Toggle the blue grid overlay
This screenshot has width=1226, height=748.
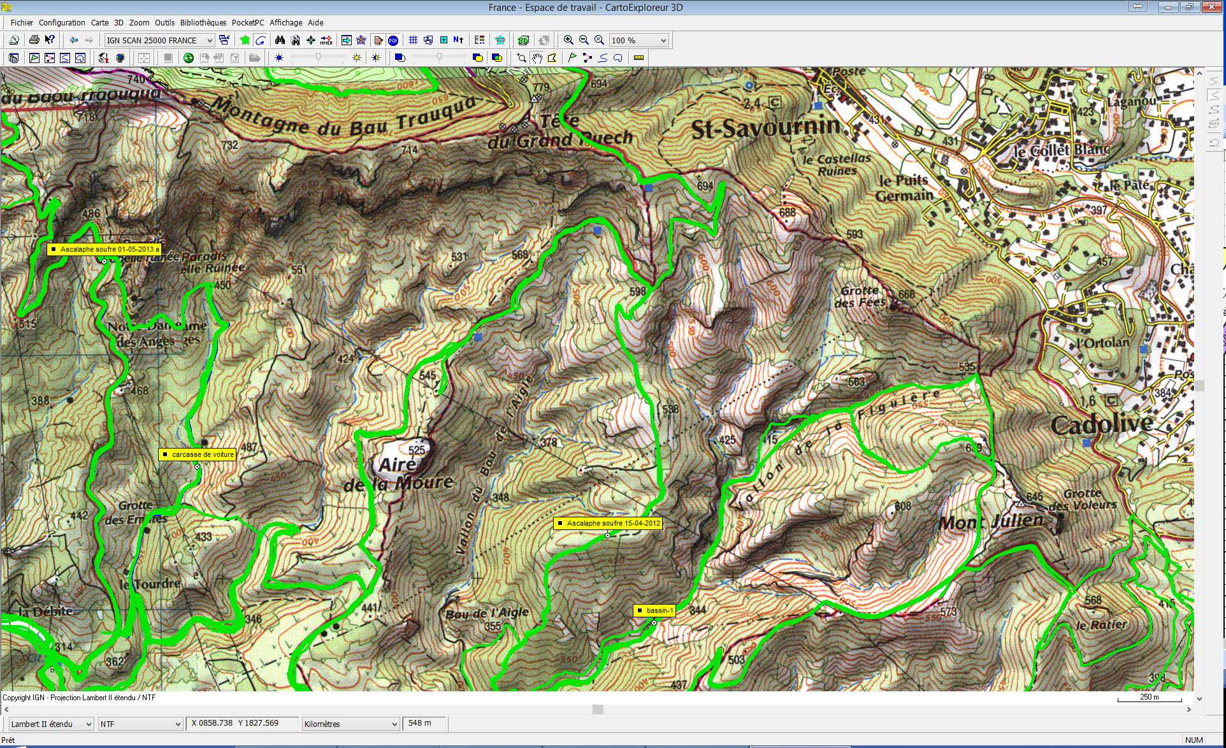[x=413, y=40]
